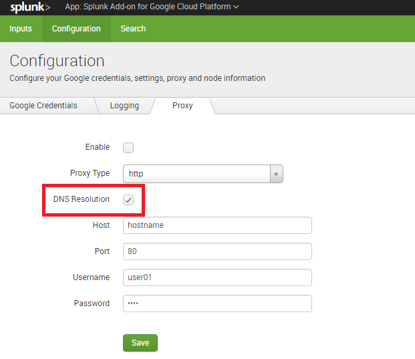Focus the Username input field

(x=217, y=277)
